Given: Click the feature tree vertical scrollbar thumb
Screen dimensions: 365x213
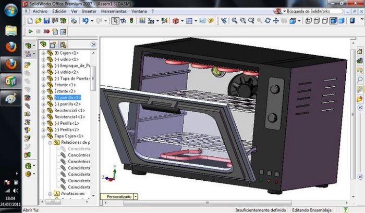Looking at the screenshot, I should pos(93,78).
